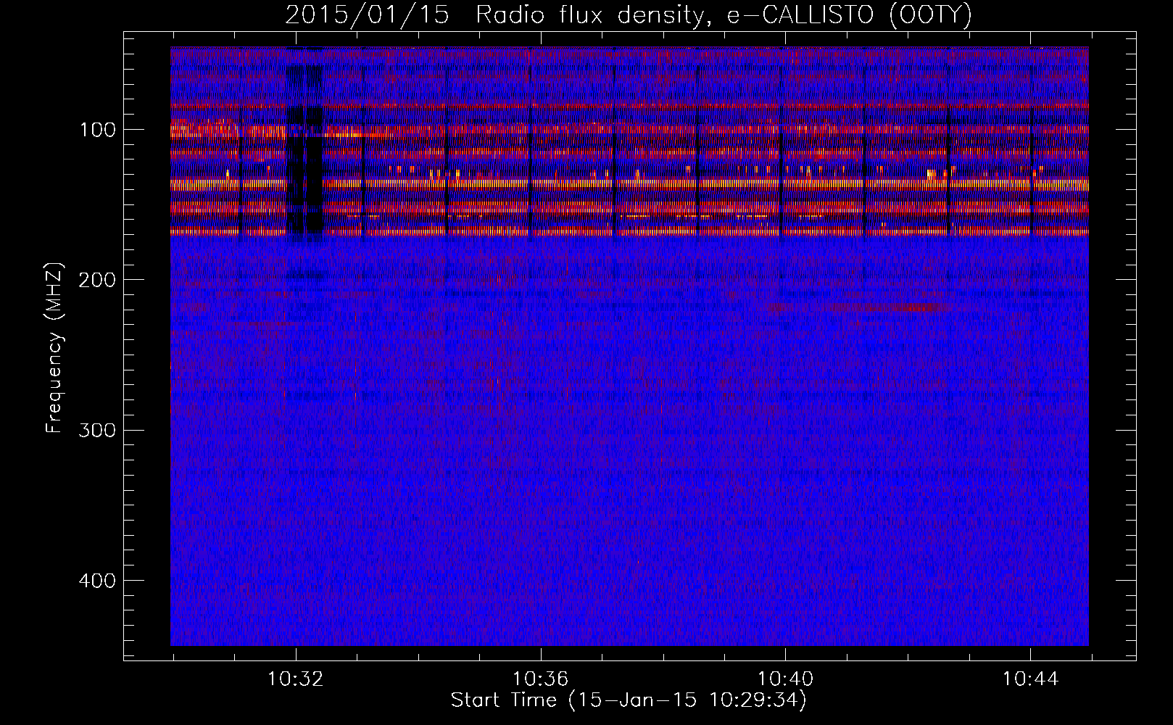Viewport: 1173px width, 725px height.
Task: Select the 400 frequency axis label
Action: click(98, 581)
